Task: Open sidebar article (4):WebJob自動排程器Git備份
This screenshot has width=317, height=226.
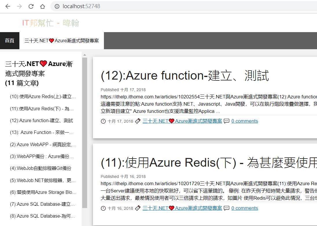Action: pos(41,168)
